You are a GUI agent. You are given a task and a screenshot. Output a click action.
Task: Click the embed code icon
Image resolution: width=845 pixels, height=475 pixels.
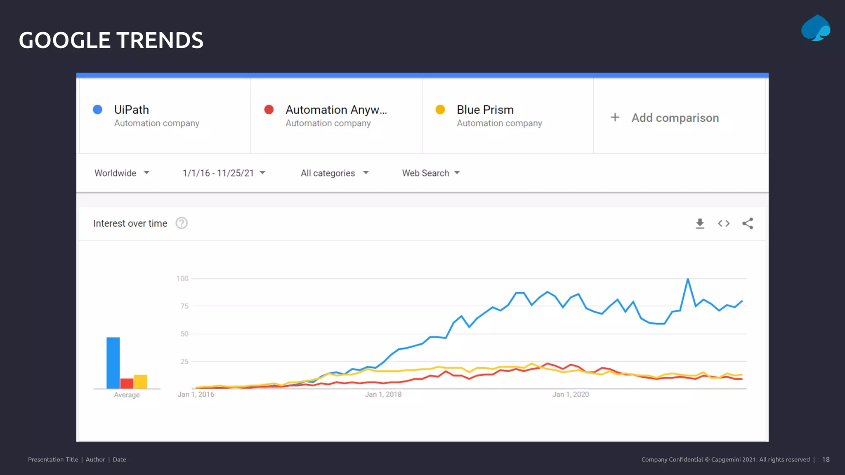(x=724, y=223)
